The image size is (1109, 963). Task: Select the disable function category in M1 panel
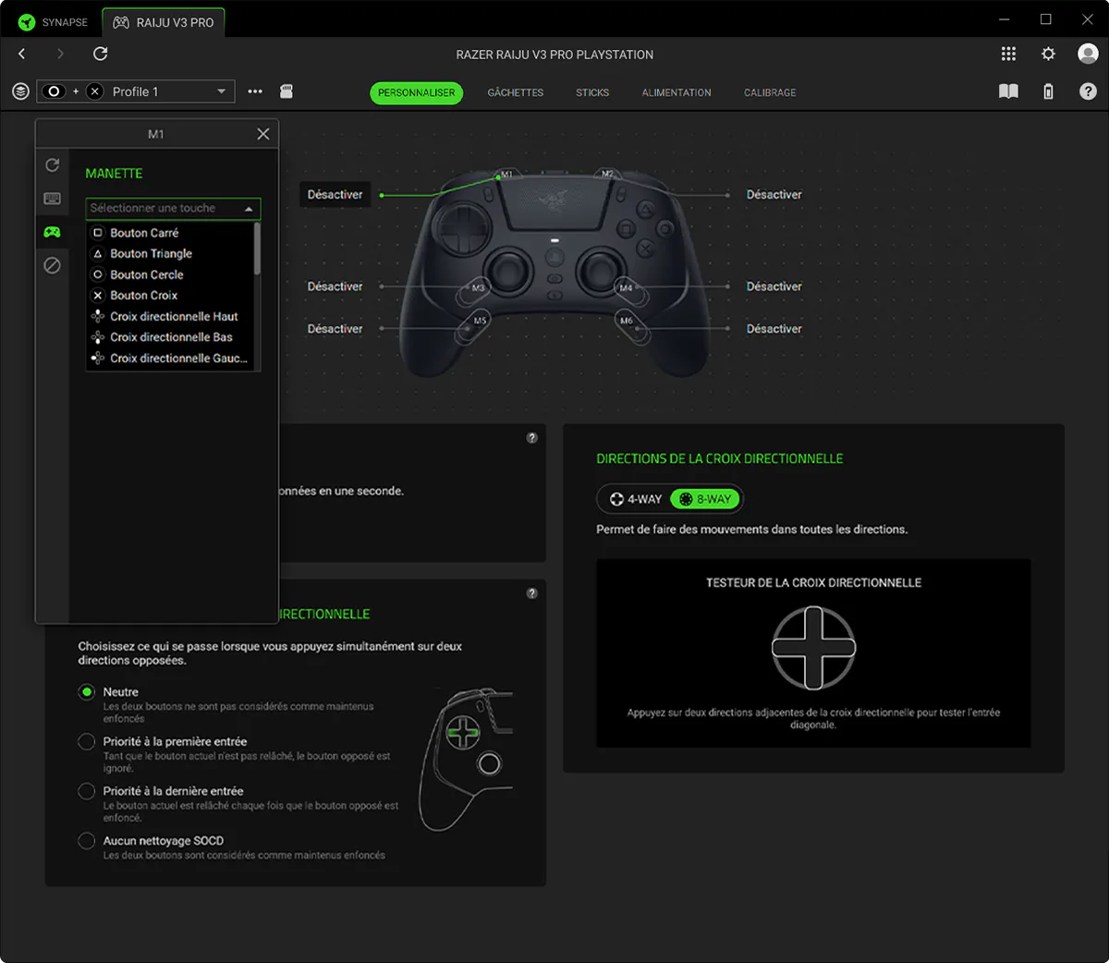click(x=52, y=265)
